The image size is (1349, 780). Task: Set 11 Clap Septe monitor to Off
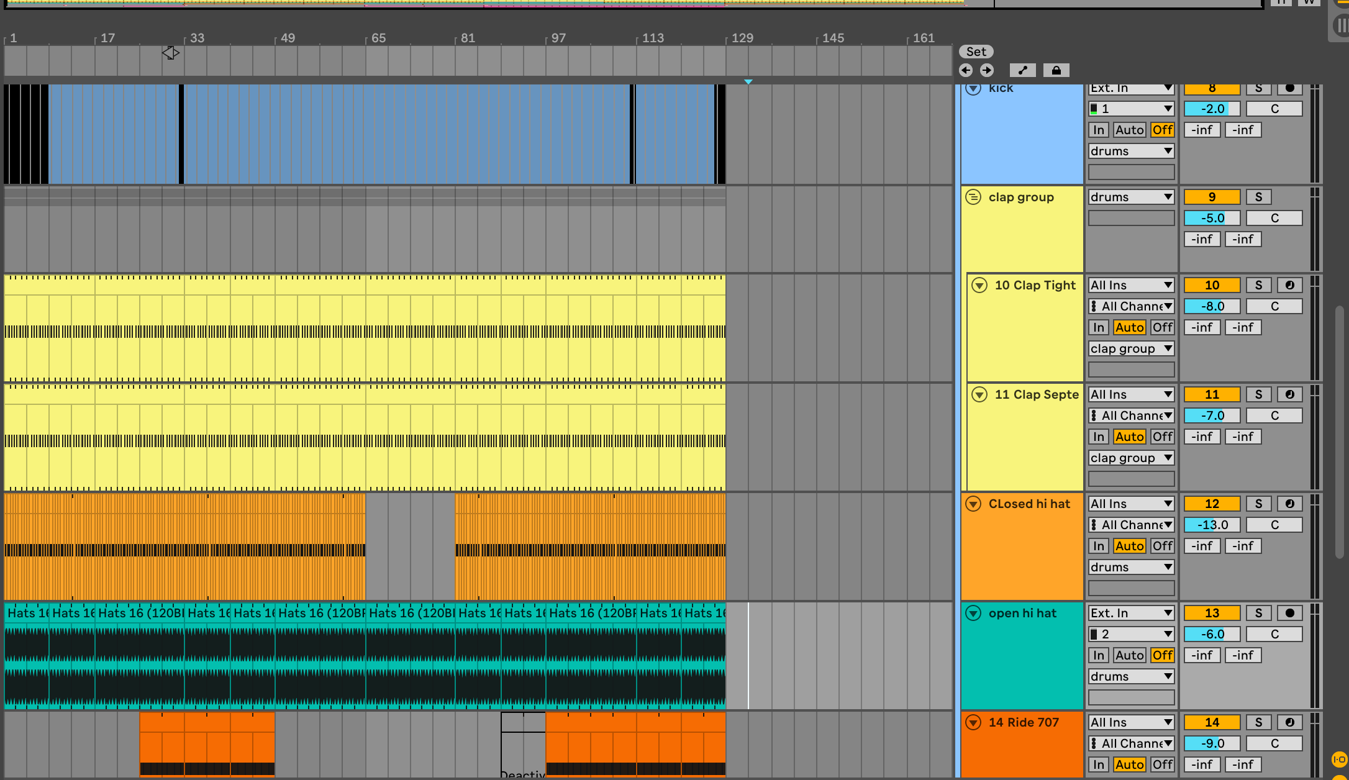coord(1162,437)
